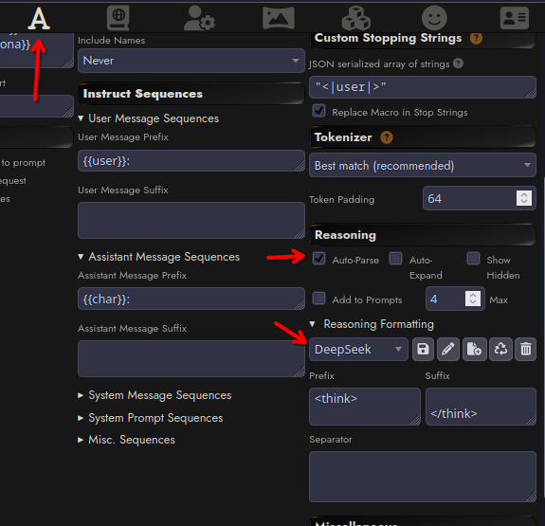Click the User Message Prefix field
This screenshot has height=526, width=545.
tap(191, 160)
